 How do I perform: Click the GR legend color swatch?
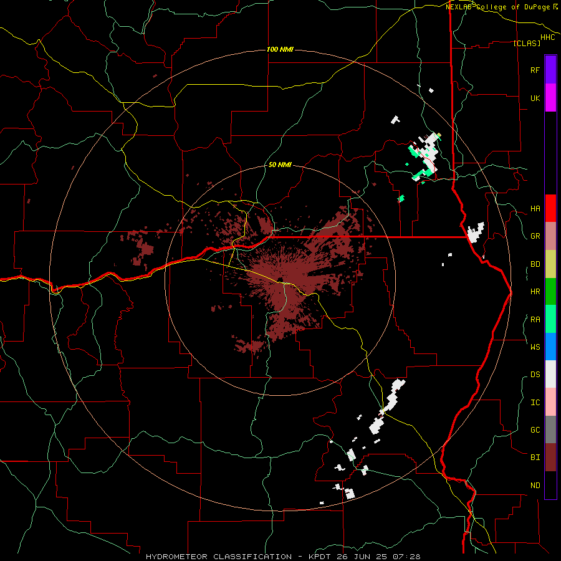point(550,236)
